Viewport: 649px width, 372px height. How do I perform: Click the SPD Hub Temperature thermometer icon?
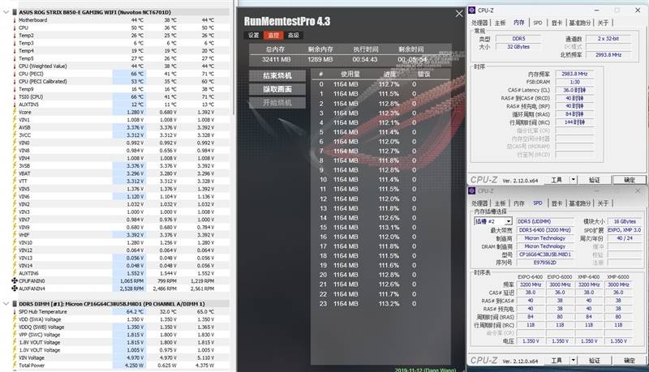(x=15, y=312)
